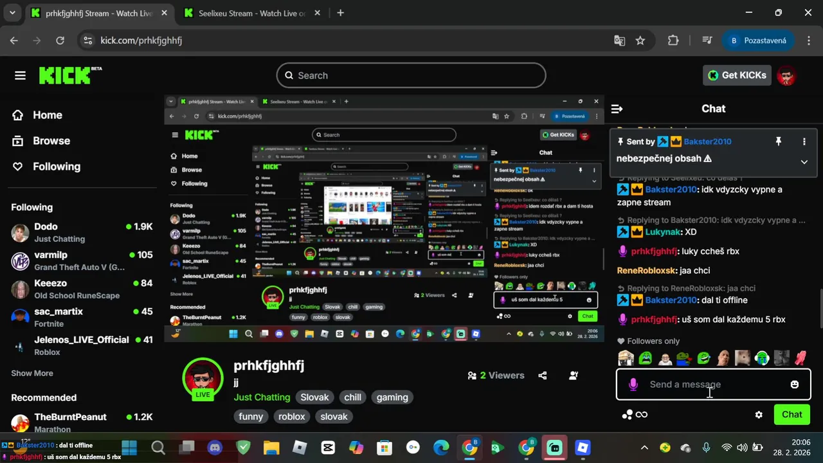This screenshot has width=823, height=463.
Task: Open Discord from the taskbar
Action: point(215,448)
